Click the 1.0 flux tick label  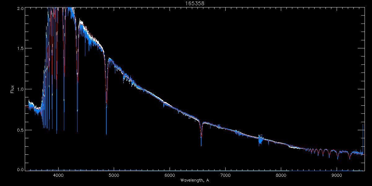point(20,89)
